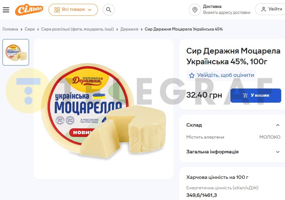Click the user profile icon by Увійти
Viewport: 285px width, 200px height.
[x=264, y=9]
